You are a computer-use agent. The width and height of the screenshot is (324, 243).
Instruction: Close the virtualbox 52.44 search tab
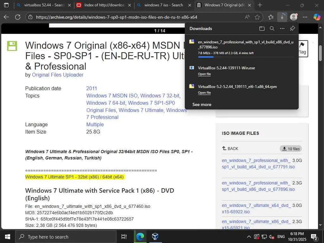tap(69, 5)
